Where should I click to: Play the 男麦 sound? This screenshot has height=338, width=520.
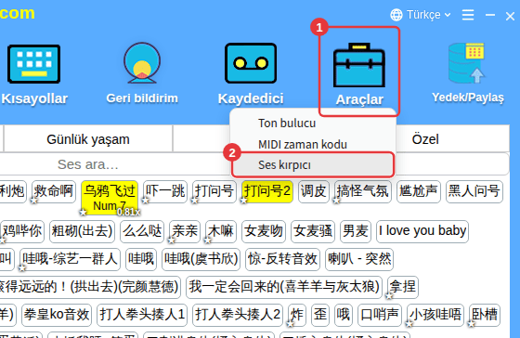(356, 231)
